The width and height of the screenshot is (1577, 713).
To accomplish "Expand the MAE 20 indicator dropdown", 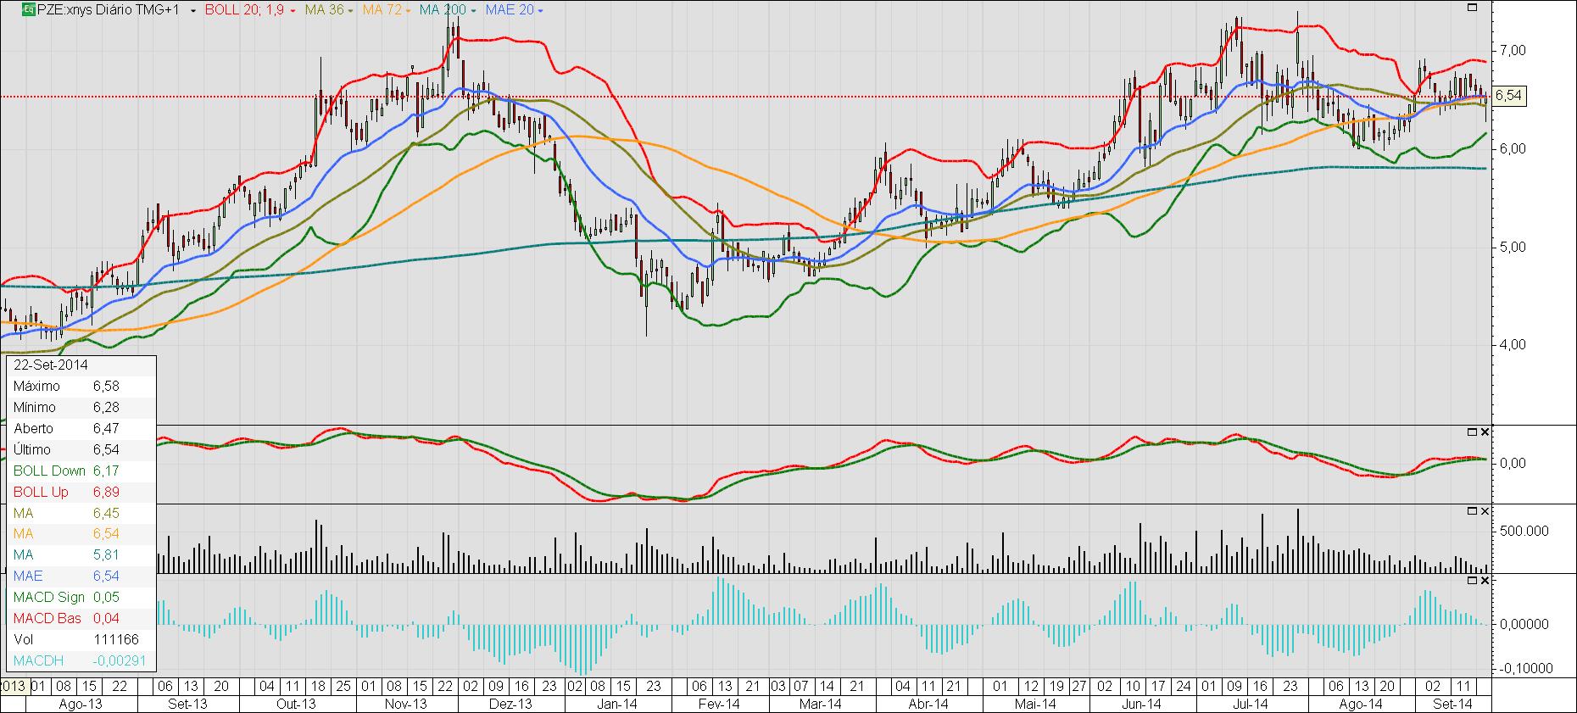I will coord(541,11).
